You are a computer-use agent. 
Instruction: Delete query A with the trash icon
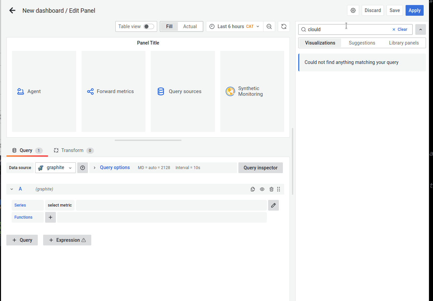[x=271, y=189]
